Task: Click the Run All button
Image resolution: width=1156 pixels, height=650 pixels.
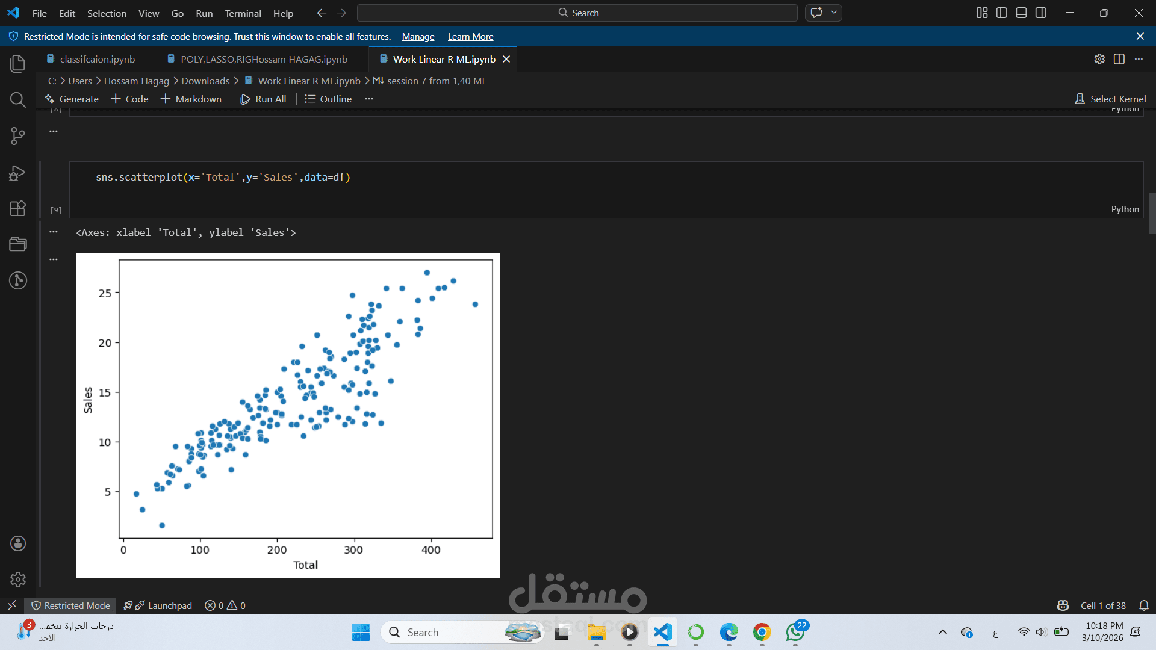Action: pos(264,99)
